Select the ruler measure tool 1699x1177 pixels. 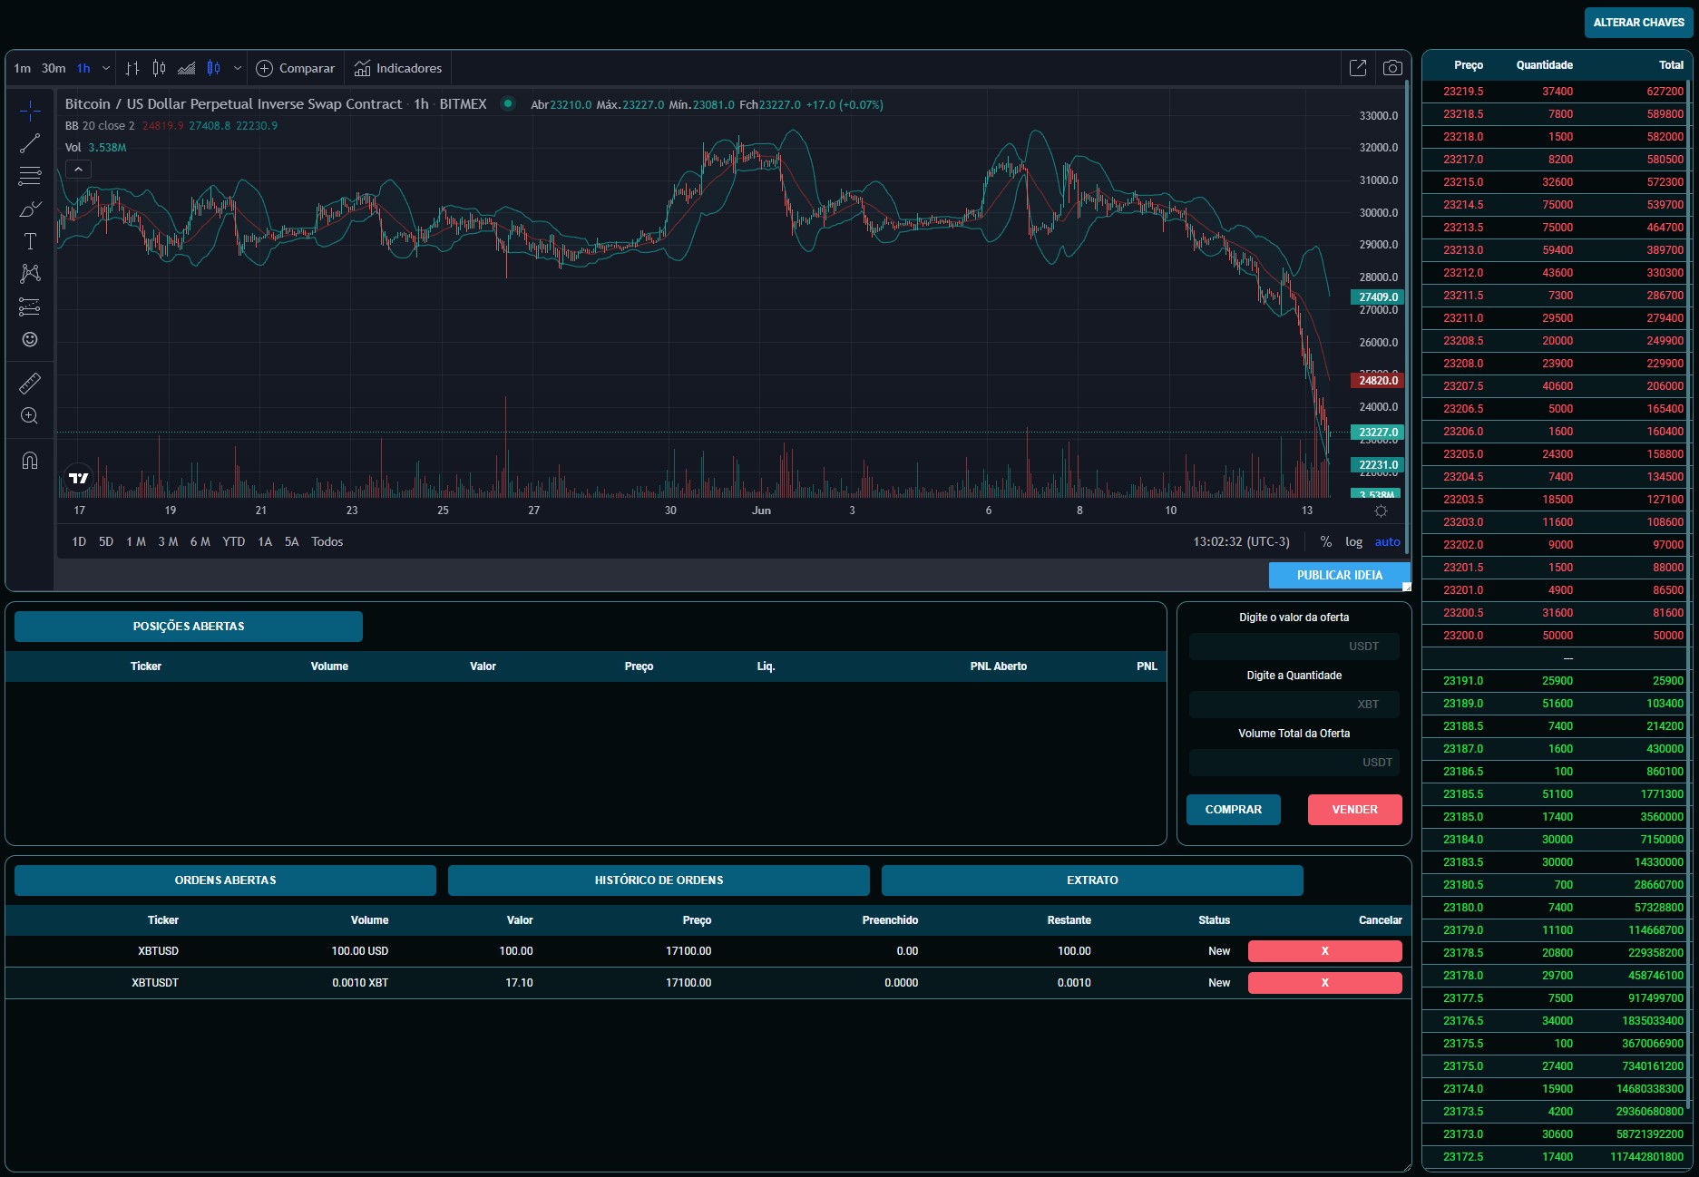click(30, 384)
